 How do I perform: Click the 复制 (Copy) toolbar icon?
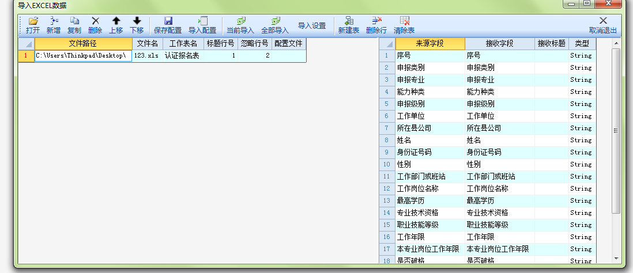click(74, 21)
